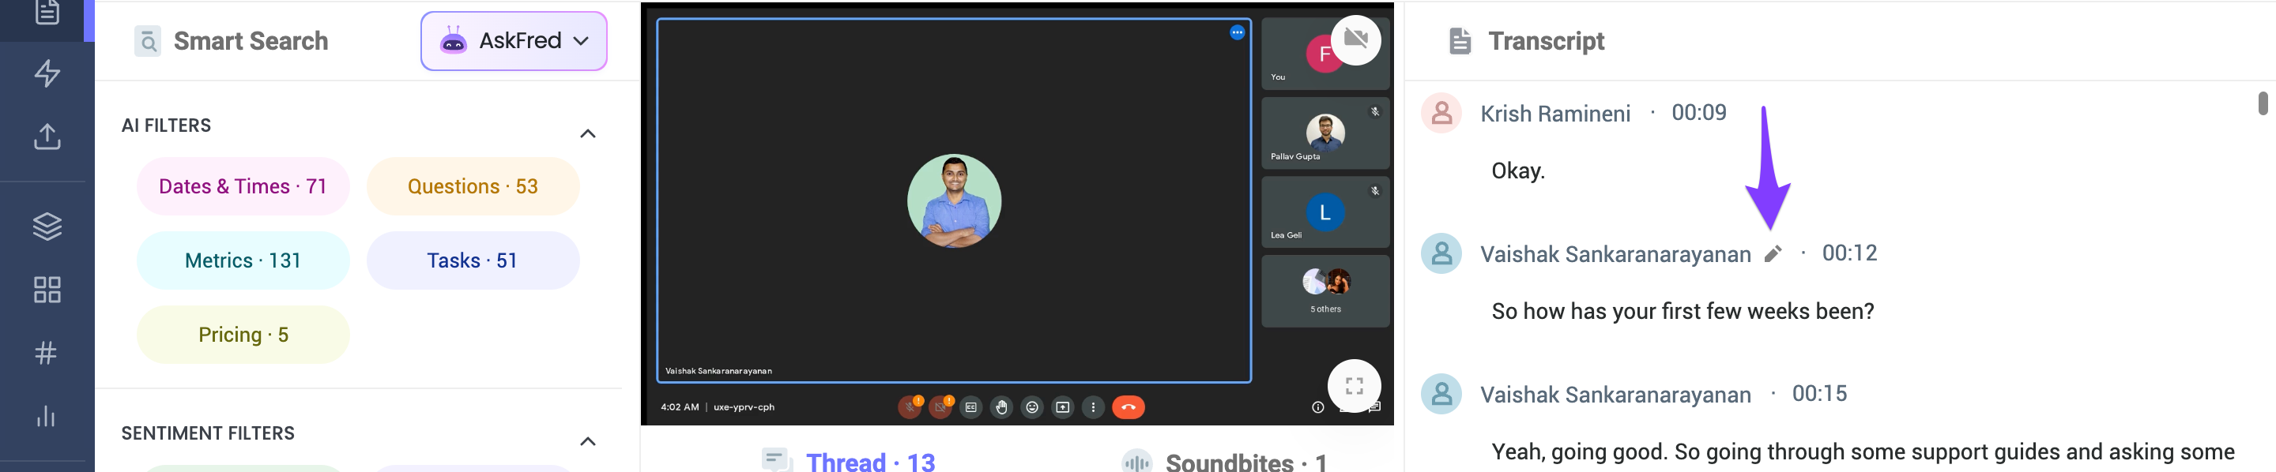Screen dimensions: 2276x472
Task: Select the '5 others' participant tile
Action: tap(1325, 291)
